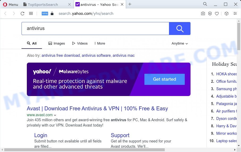
Task: Click the antivirus search input box
Action: point(95,28)
